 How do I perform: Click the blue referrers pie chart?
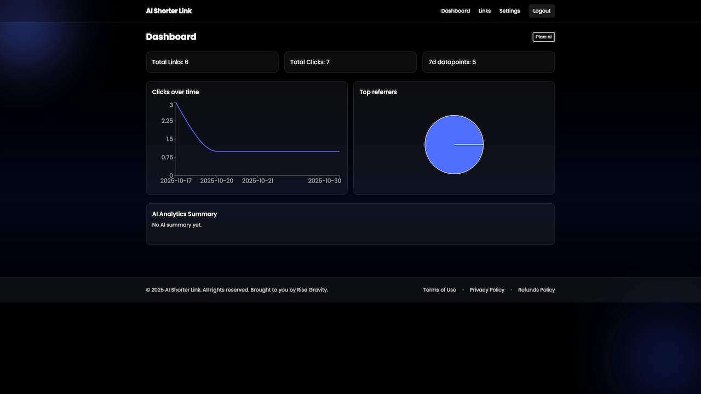(x=454, y=145)
